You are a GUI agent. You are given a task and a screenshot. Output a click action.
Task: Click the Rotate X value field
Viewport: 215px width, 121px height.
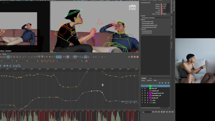click(x=166, y=4)
